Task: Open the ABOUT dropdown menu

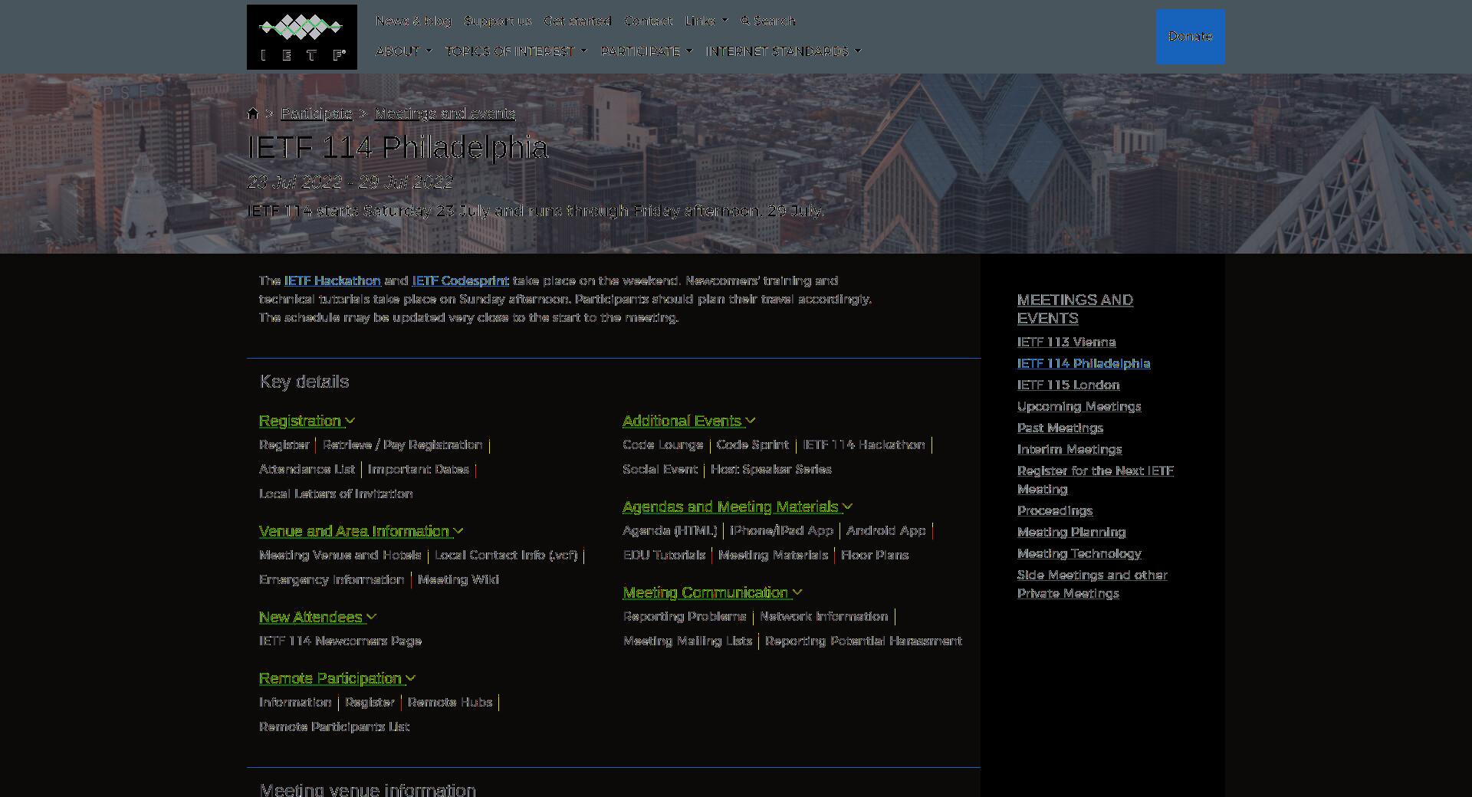Action: [x=403, y=51]
